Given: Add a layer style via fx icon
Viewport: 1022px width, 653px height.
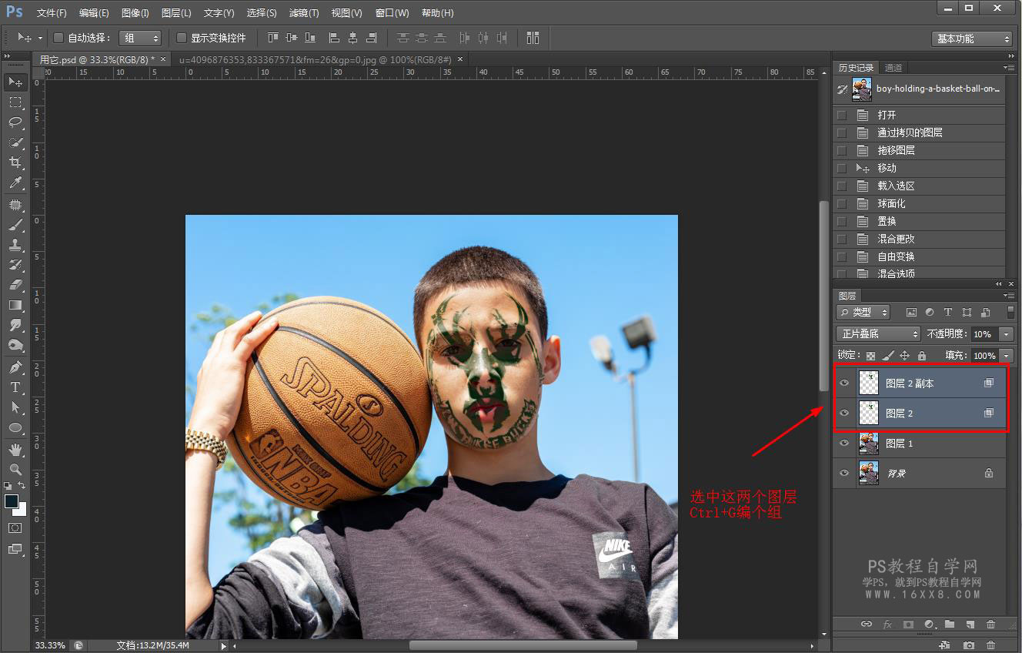Looking at the screenshot, I should coord(887,624).
